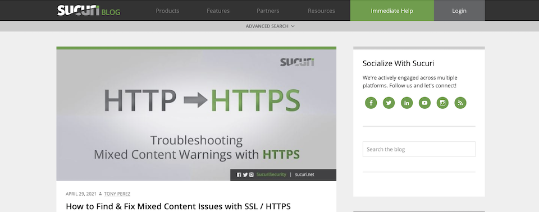The width and height of the screenshot is (539, 212).
Task: Open the Features menu
Action: pyautogui.click(x=218, y=11)
